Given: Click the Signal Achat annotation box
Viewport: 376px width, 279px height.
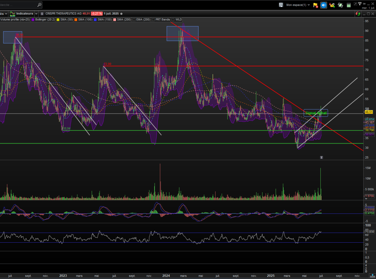Looking at the screenshot, I should click(x=316, y=113).
